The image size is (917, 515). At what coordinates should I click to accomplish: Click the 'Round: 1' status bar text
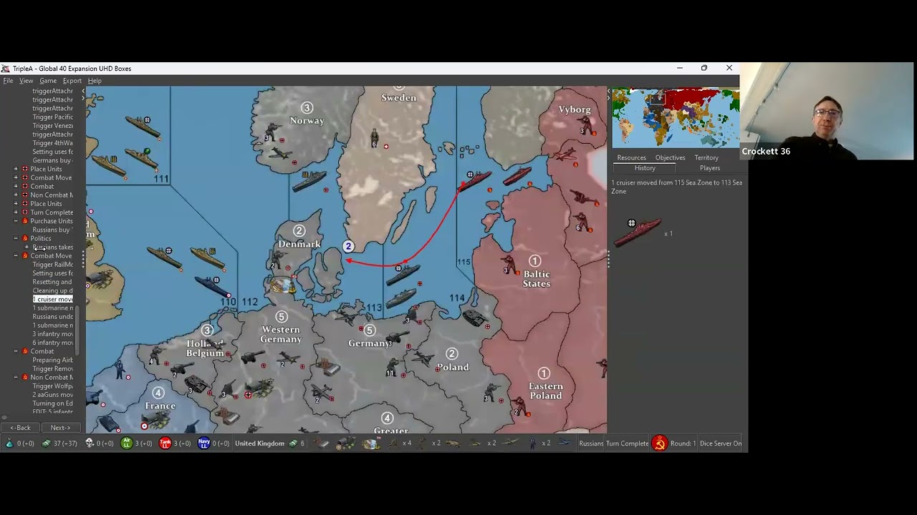point(683,443)
